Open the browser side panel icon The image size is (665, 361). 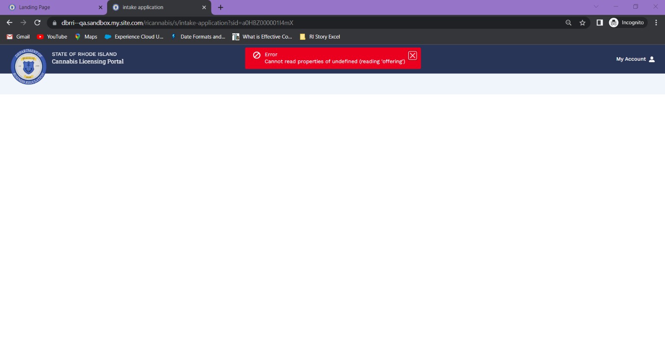[600, 22]
